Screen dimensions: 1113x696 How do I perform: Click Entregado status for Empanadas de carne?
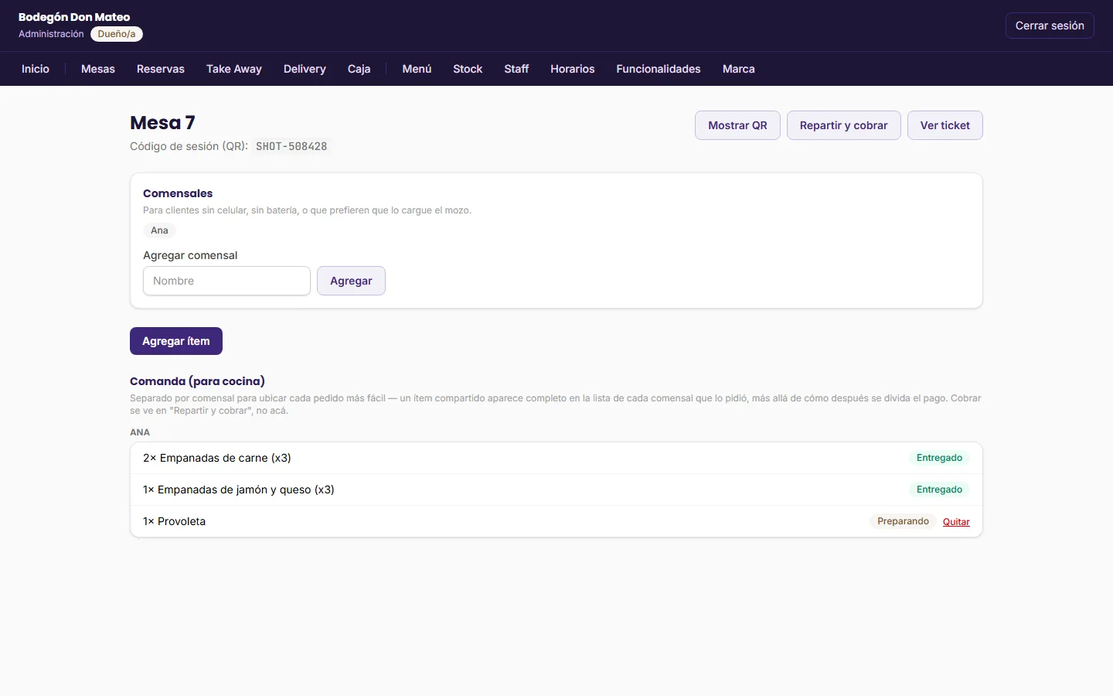939,458
